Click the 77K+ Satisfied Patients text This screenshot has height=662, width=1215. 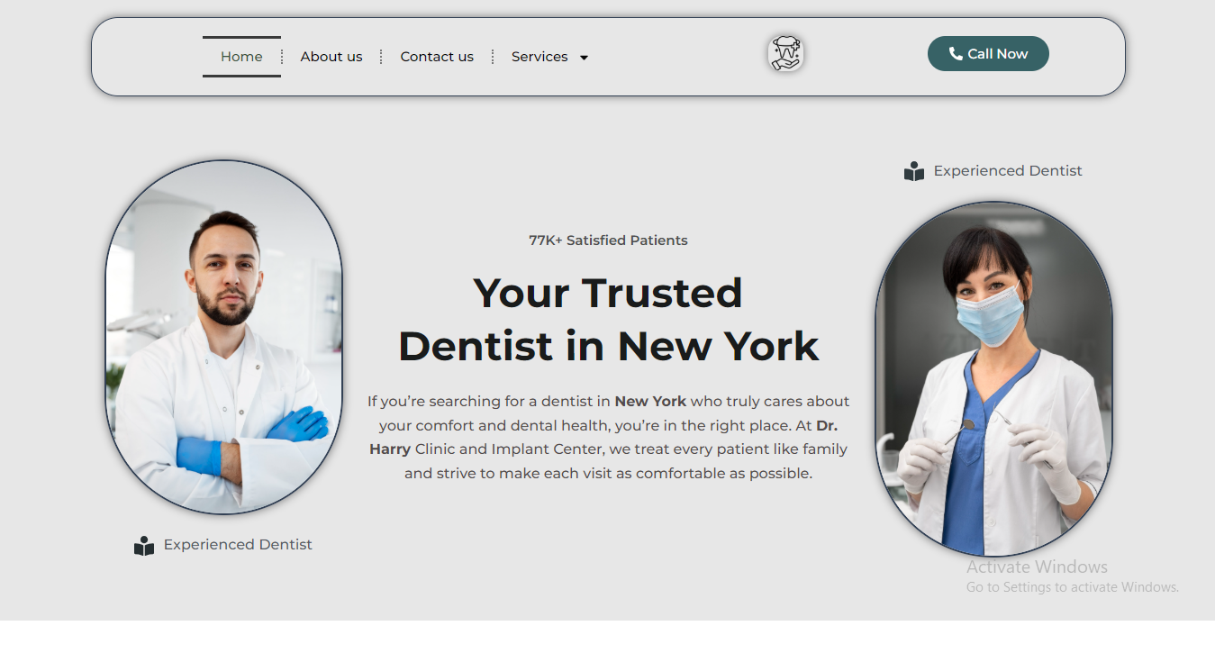click(x=608, y=240)
